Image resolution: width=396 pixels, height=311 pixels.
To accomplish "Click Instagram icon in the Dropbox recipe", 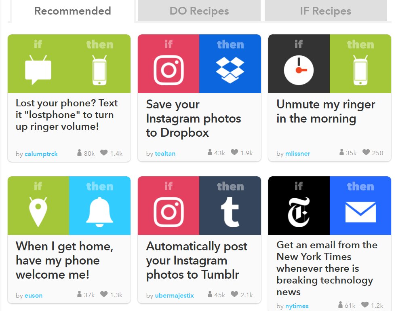I will (169, 70).
